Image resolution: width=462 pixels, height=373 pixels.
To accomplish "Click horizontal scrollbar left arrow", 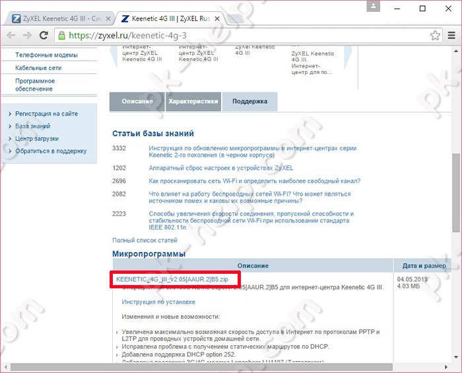I will pyautogui.click(x=5, y=367).
